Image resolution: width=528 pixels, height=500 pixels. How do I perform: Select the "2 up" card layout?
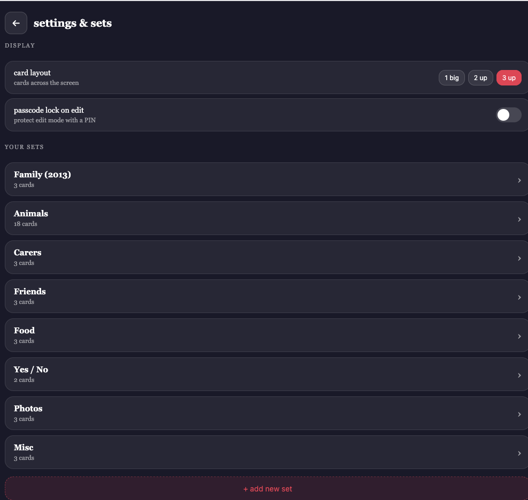[480, 78]
